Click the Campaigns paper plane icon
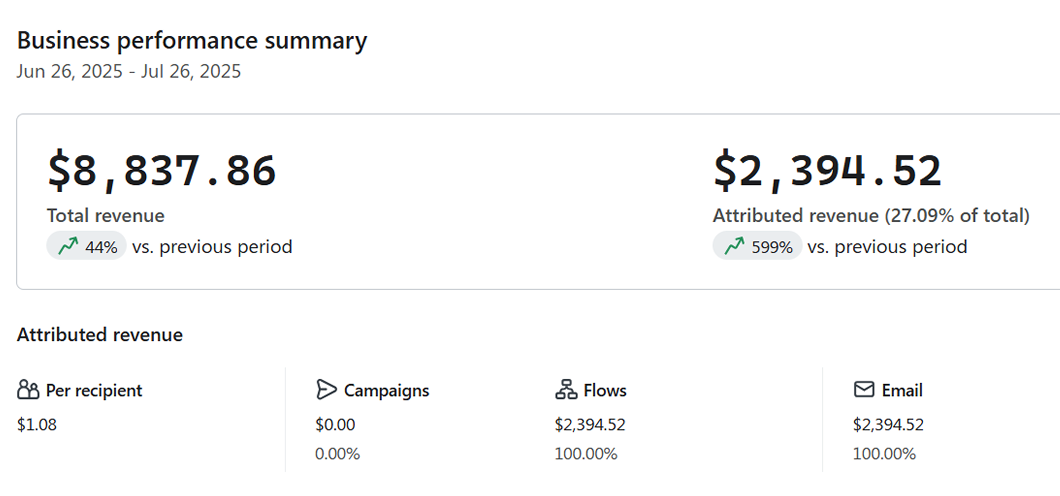 point(326,389)
